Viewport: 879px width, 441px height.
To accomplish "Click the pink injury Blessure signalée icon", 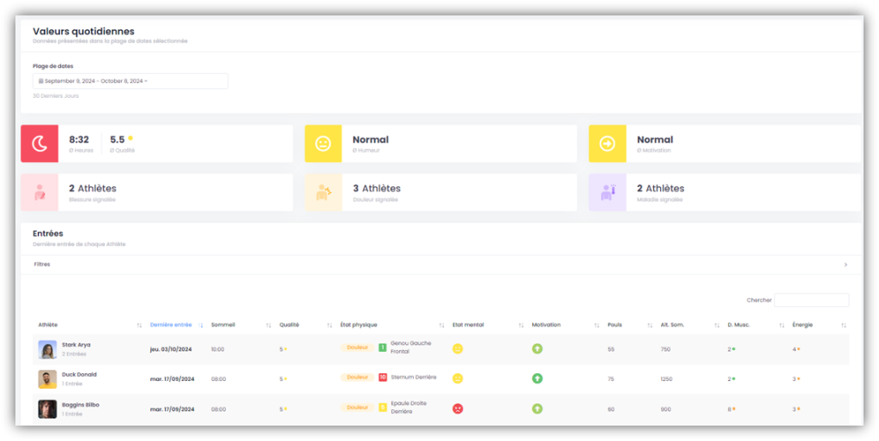I will 39,193.
